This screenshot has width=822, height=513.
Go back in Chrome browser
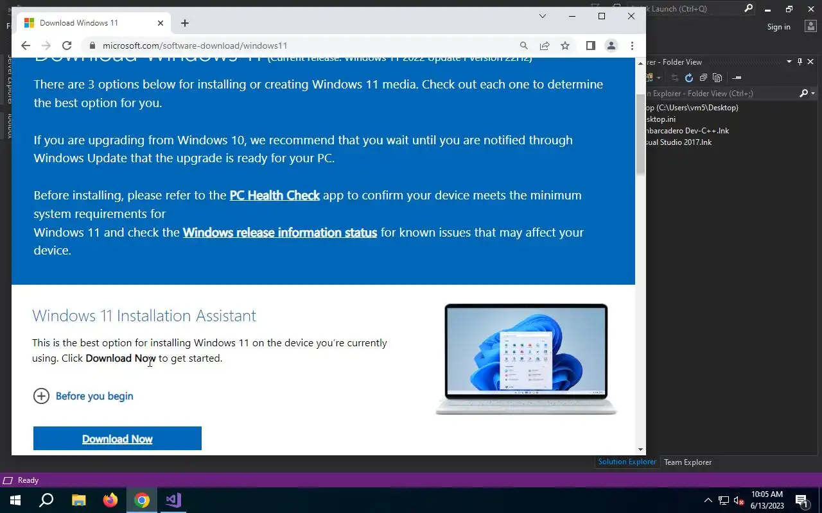[x=25, y=46]
